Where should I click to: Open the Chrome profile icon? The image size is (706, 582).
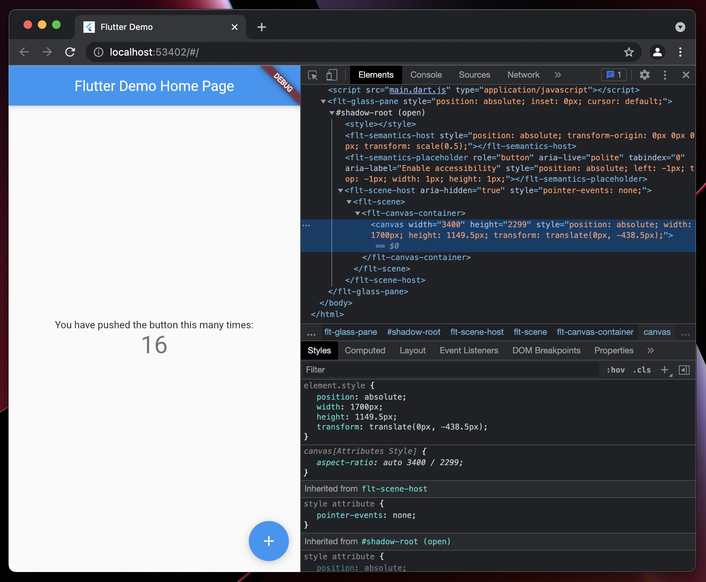pos(657,52)
